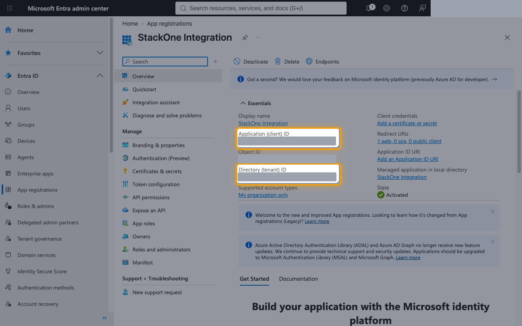The image size is (522, 326).
Task: Click the Deactivate toolbar button
Action: click(251, 62)
